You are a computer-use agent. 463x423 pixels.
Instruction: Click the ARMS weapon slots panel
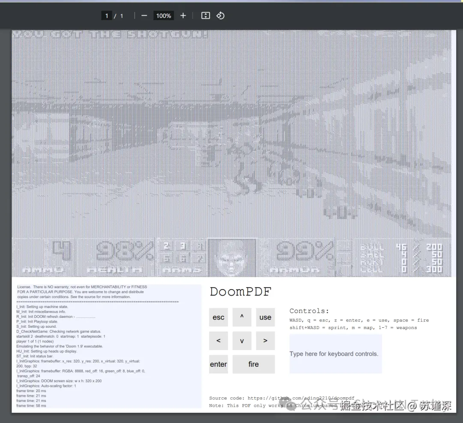coord(182,257)
